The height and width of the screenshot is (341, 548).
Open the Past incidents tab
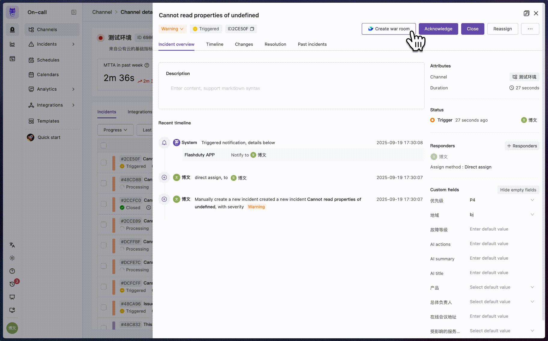312,44
